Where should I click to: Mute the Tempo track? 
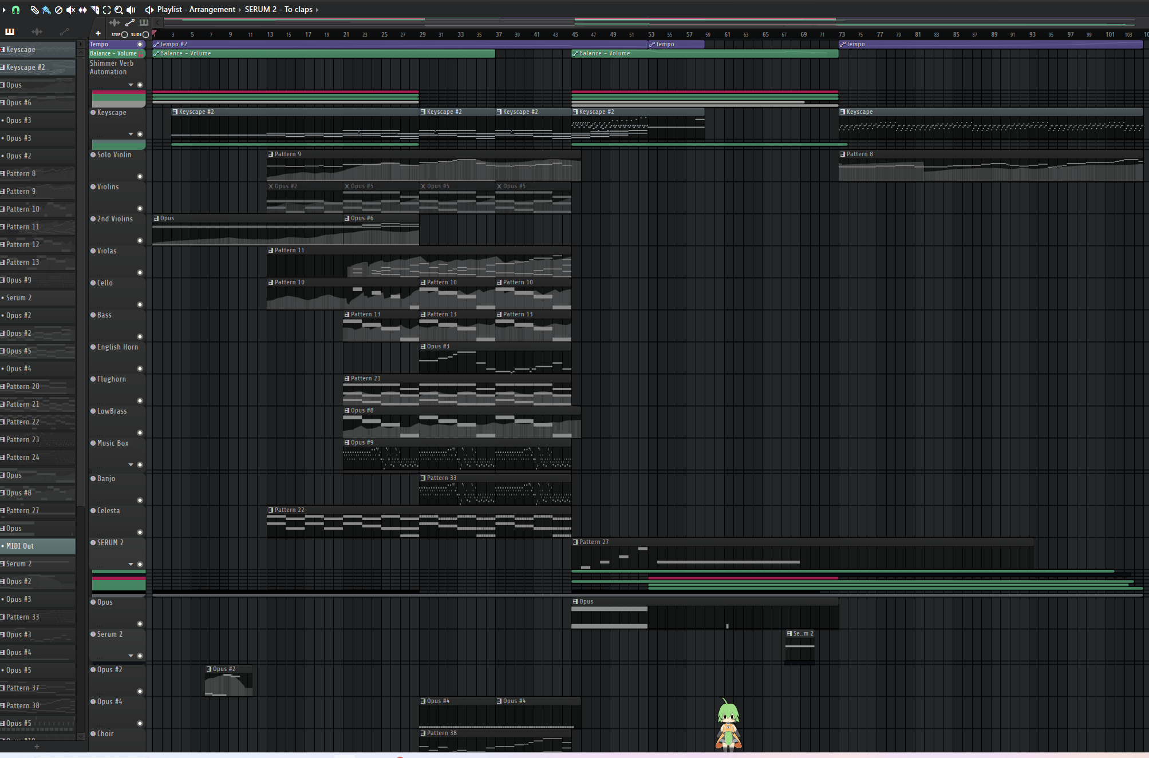(x=140, y=44)
